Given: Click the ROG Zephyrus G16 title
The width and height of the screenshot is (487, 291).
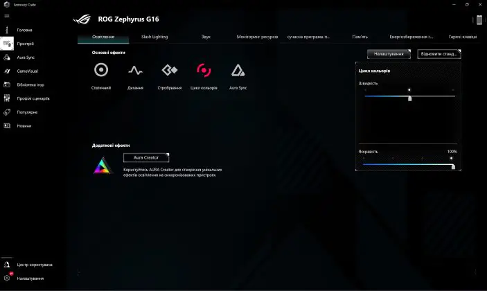Looking at the screenshot, I should click(128, 19).
